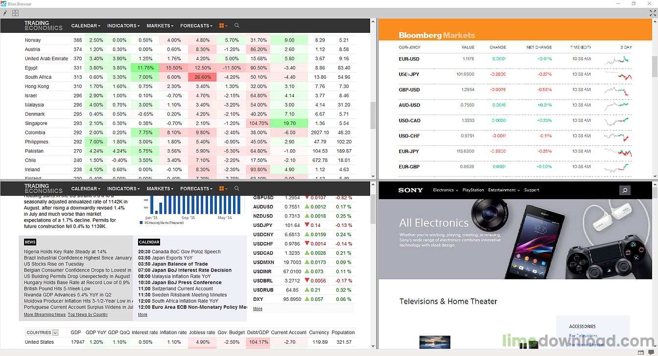Open Sony site search icon

pyautogui.click(x=625, y=190)
